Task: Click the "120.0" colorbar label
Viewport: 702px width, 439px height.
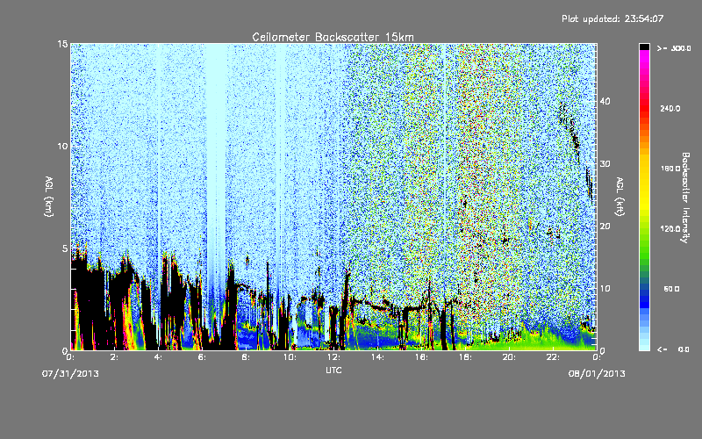Action: [x=670, y=228]
